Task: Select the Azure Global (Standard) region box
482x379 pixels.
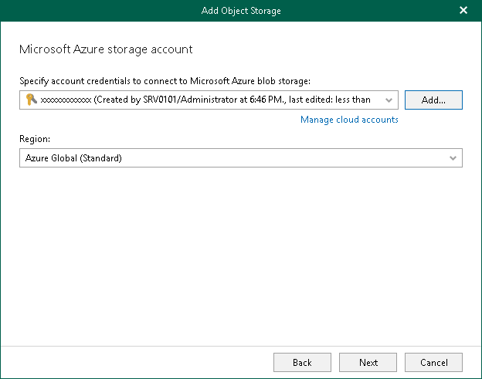Action: [x=232, y=158]
